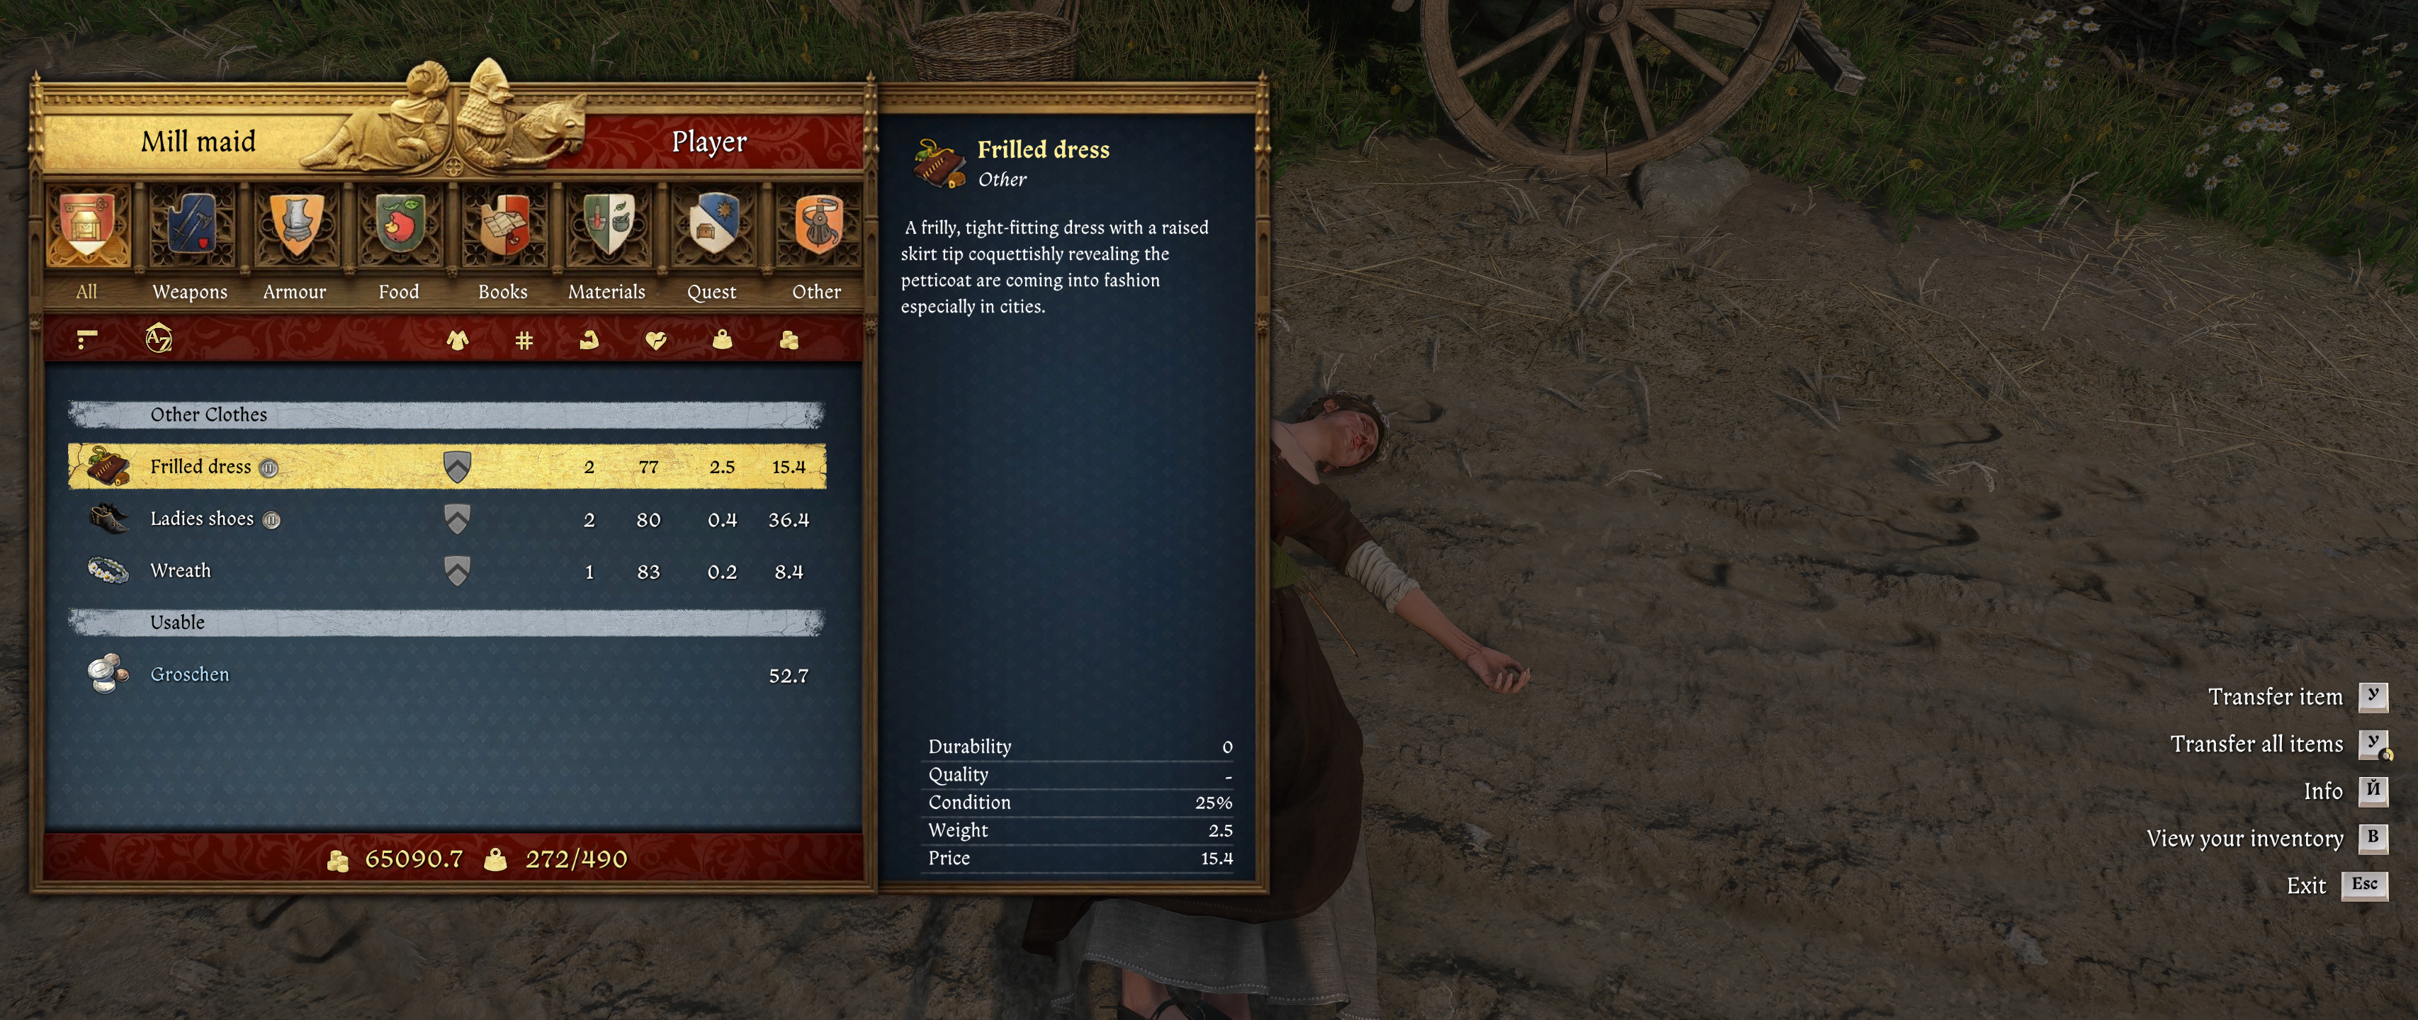The height and width of the screenshot is (1020, 2418).
Task: Select the Materials category icon
Action: 609,225
